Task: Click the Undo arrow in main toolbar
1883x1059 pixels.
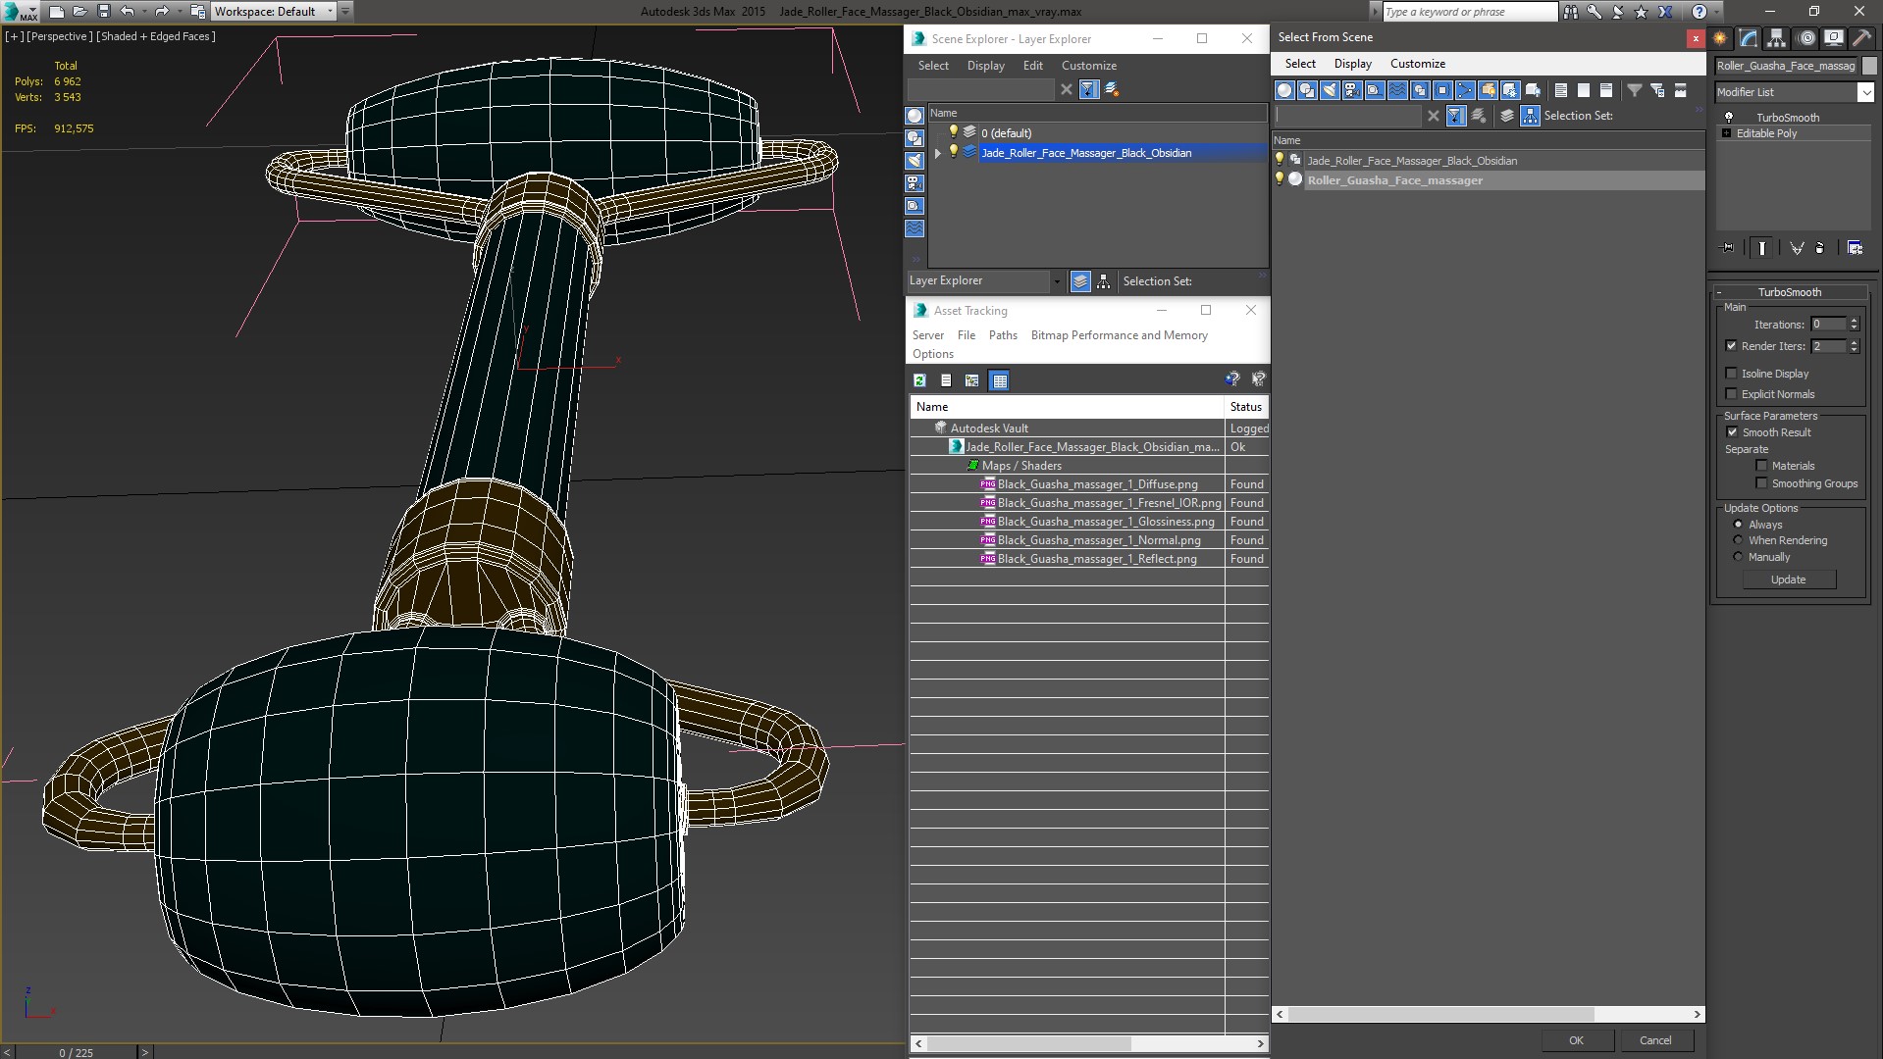Action: (x=127, y=12)
